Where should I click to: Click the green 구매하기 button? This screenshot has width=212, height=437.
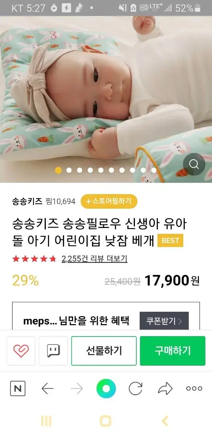173,351
